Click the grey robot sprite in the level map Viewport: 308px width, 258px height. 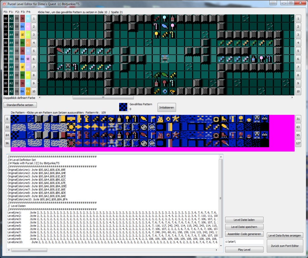[164, 59]
